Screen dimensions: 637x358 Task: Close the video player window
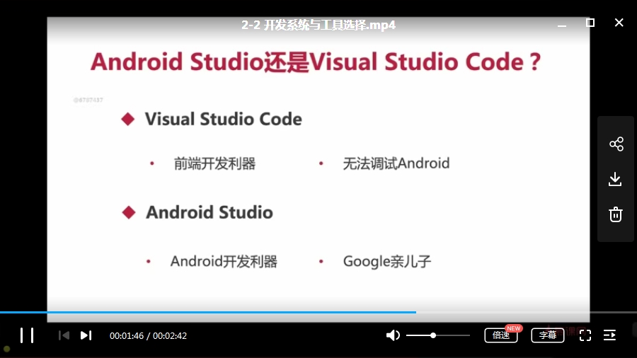click(x=619, y=23)
